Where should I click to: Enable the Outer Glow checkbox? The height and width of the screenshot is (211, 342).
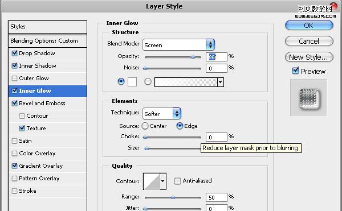14,78
